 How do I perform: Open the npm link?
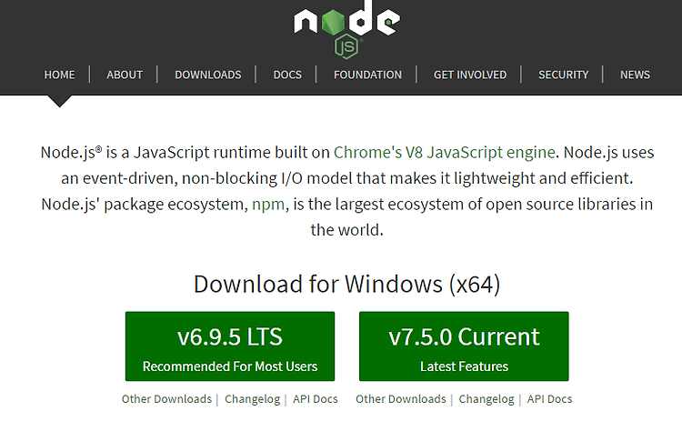pyautogui.click(x=268, y=205)
